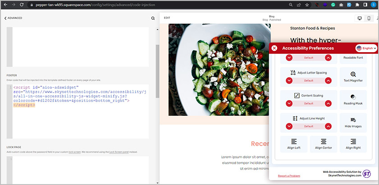379x185 pixels.
Task: Select the Align Right option
Action: 353,144
